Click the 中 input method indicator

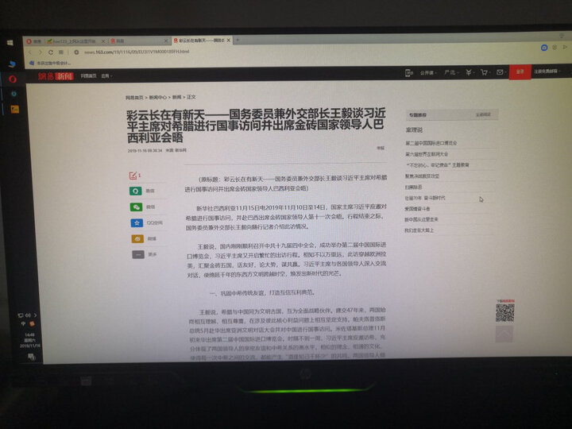point(23,323)
